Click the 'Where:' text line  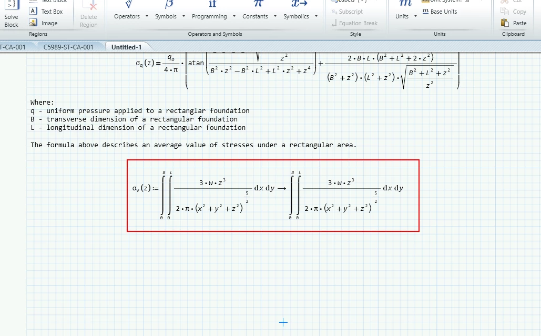tap(42, 103)
